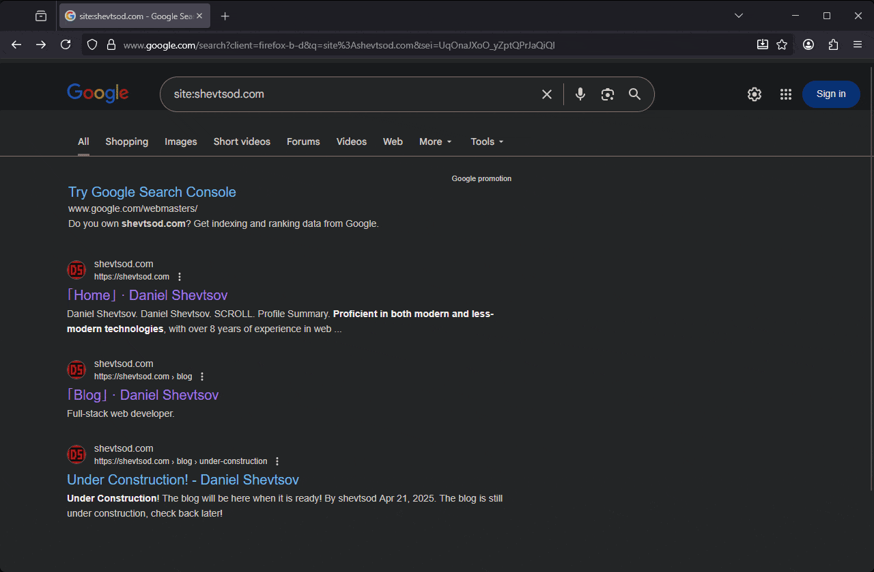Viewport: 874px width, 572px height.
Task: Click the blog › under-construction breadcrumb URL
Action: 181,461
